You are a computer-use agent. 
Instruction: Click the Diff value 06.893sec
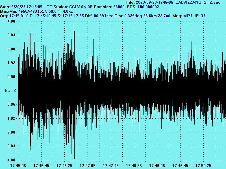pos(103,16)
